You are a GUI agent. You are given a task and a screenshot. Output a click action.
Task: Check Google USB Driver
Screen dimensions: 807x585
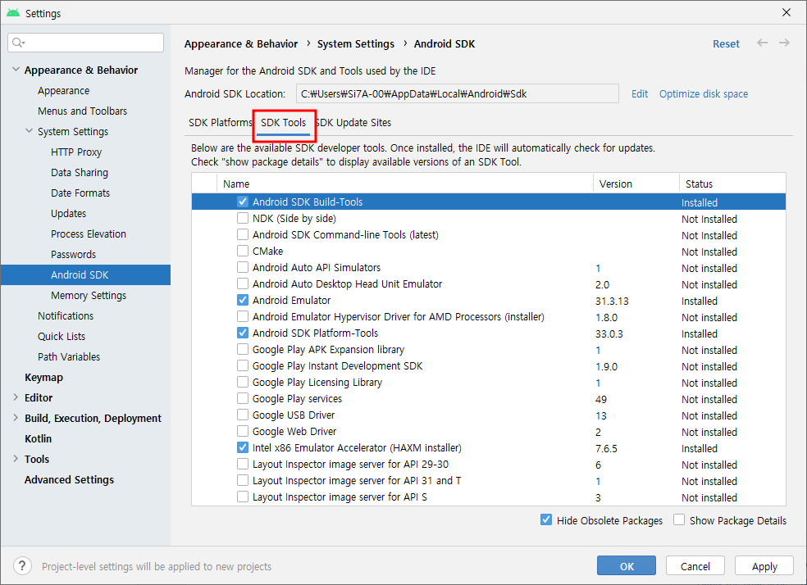point(243,415)
